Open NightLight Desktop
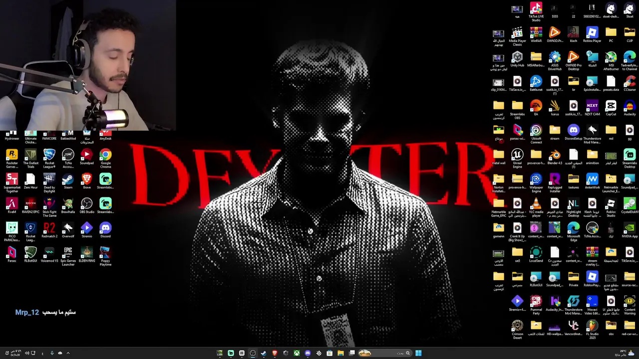The height and width of the screenshot is (359, 639). click(x=573, y=207)
